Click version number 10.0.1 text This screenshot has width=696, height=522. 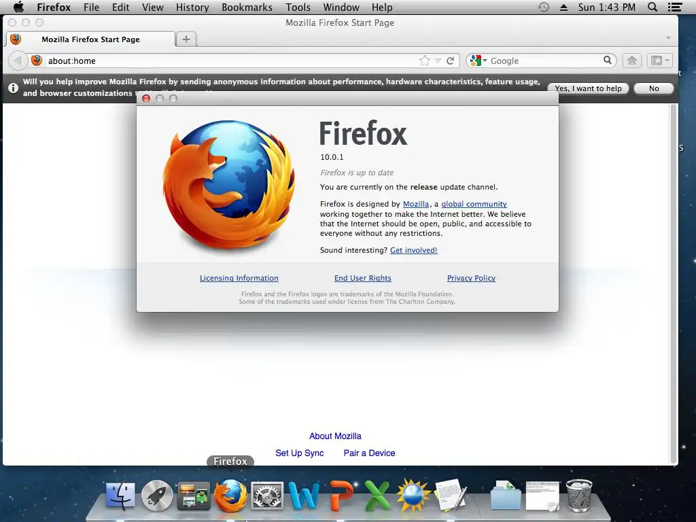pyautogui.click(x=332, y=157)
